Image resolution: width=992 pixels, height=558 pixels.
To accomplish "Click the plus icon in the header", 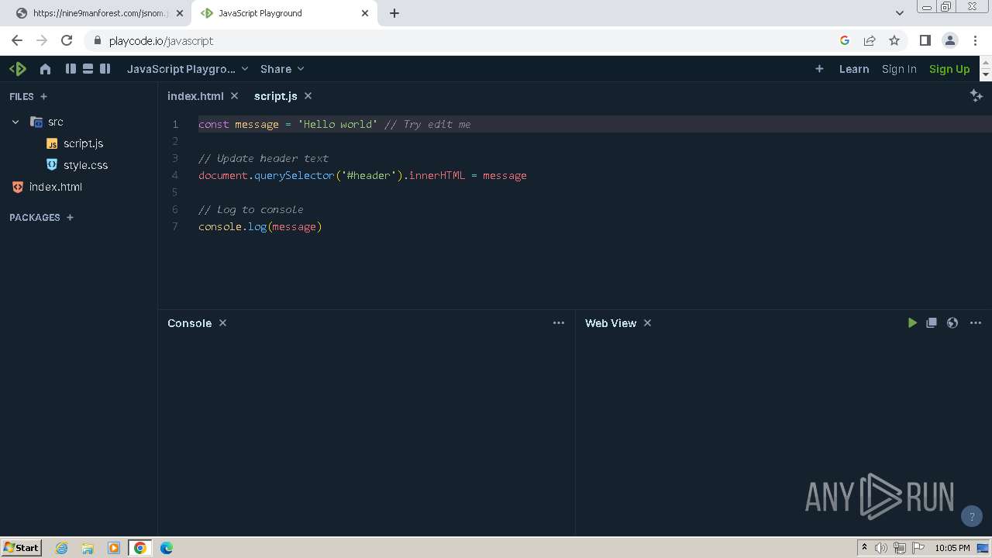I will tap(819, 69).
